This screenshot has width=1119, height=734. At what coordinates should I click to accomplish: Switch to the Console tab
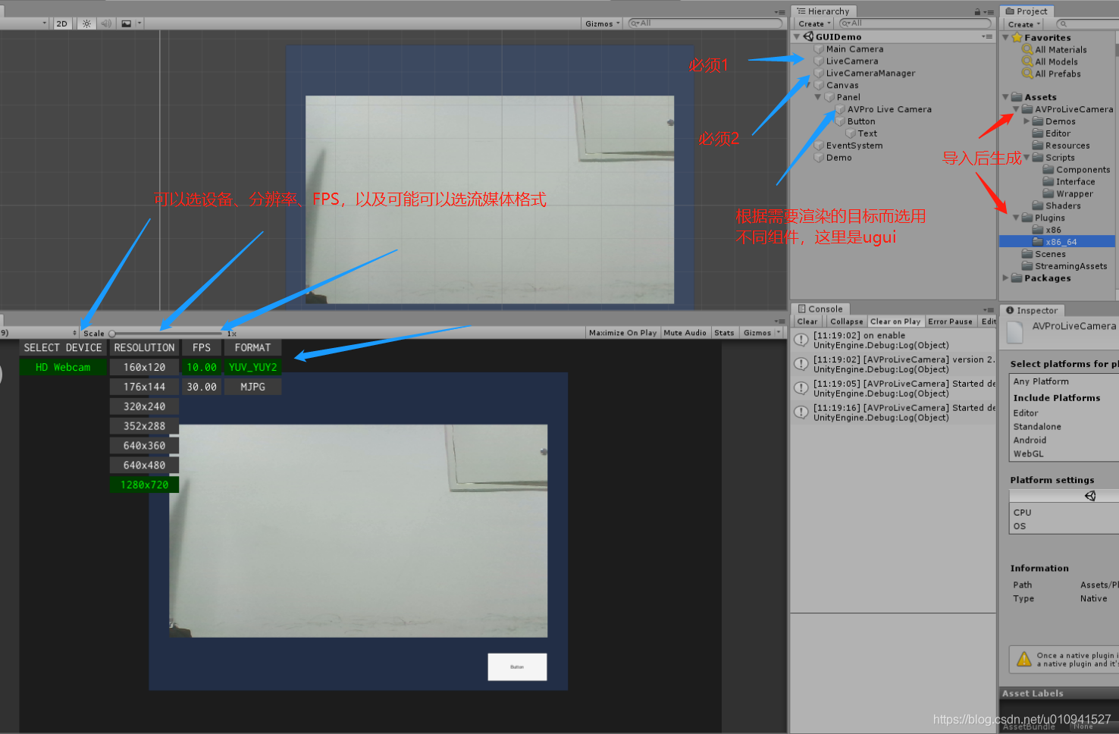point(820,309)
